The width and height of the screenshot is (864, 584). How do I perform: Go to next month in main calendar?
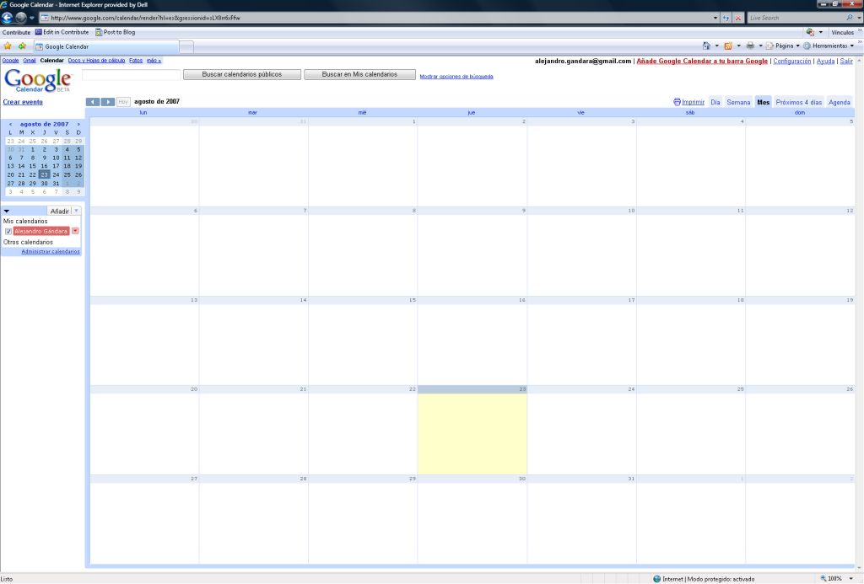pyautogui.click(x=108, y=102)
